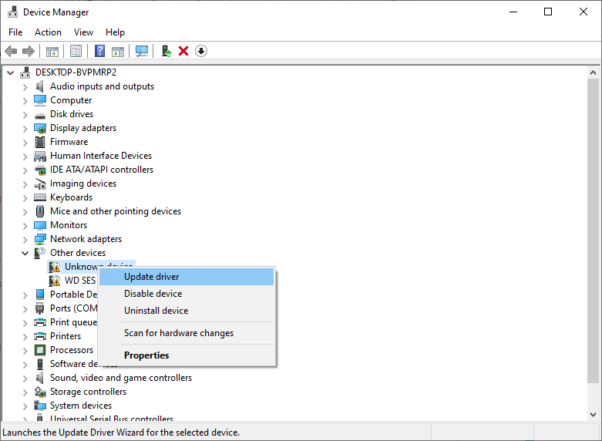Click the Processors category icon

[x=40, y=350]
